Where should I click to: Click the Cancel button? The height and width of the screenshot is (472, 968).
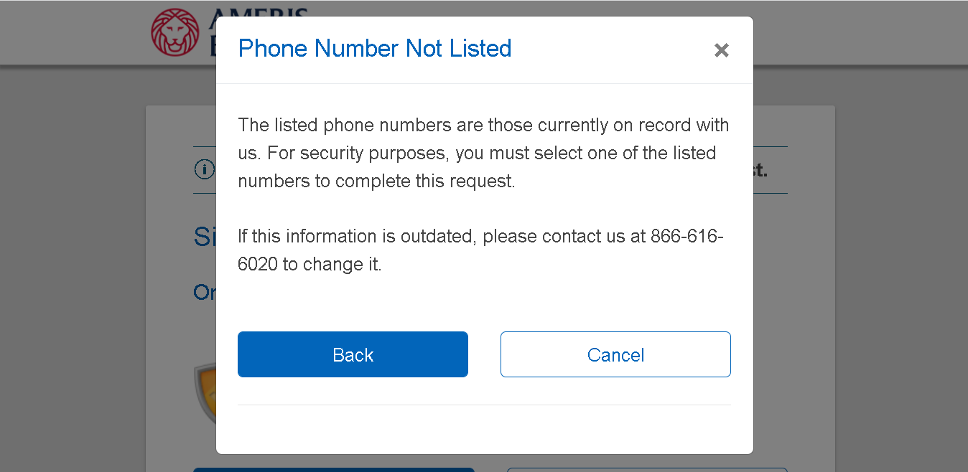click(x=615, y=354)
